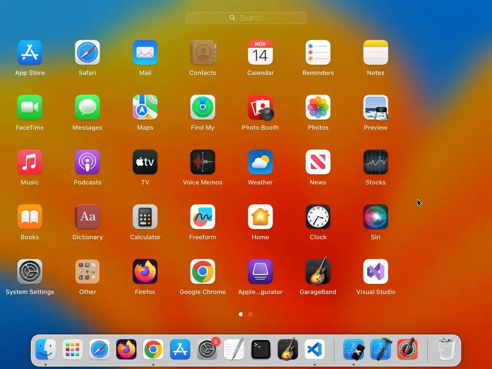The height and width of the screenshot is (369, 492).
Task: Click the Launchpad icon in the Dock
Action: (73, 349)
